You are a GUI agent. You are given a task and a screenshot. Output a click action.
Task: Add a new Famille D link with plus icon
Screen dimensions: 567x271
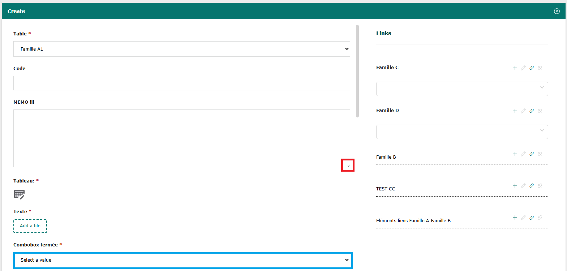[515, 111]
